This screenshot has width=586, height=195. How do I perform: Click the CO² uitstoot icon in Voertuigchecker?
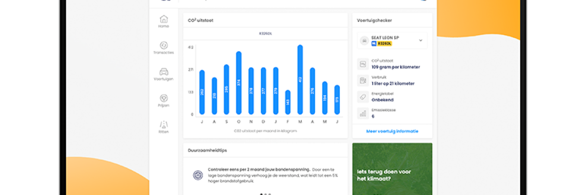point(363,64)
